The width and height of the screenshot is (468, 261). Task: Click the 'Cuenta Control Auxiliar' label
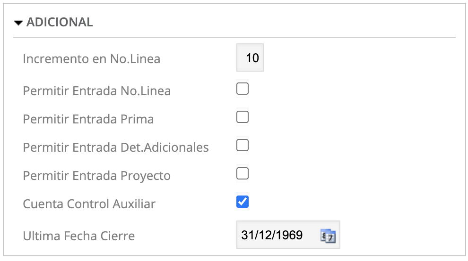click(x=89, y=204)
